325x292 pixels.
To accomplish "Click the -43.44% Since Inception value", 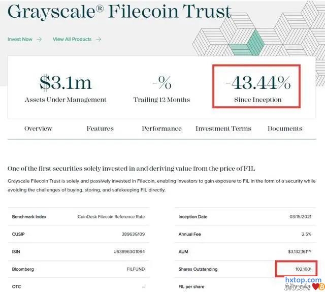I will [257, 81].
